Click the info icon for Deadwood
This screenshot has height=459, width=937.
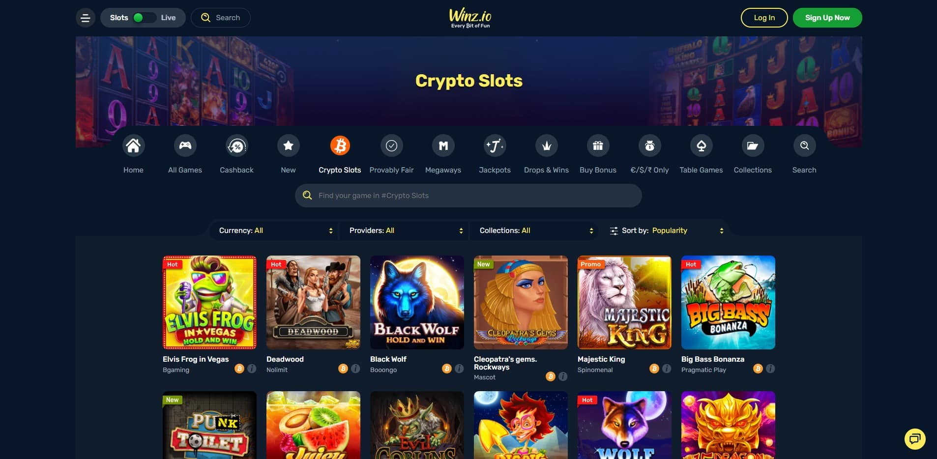(x=355, y=369)
